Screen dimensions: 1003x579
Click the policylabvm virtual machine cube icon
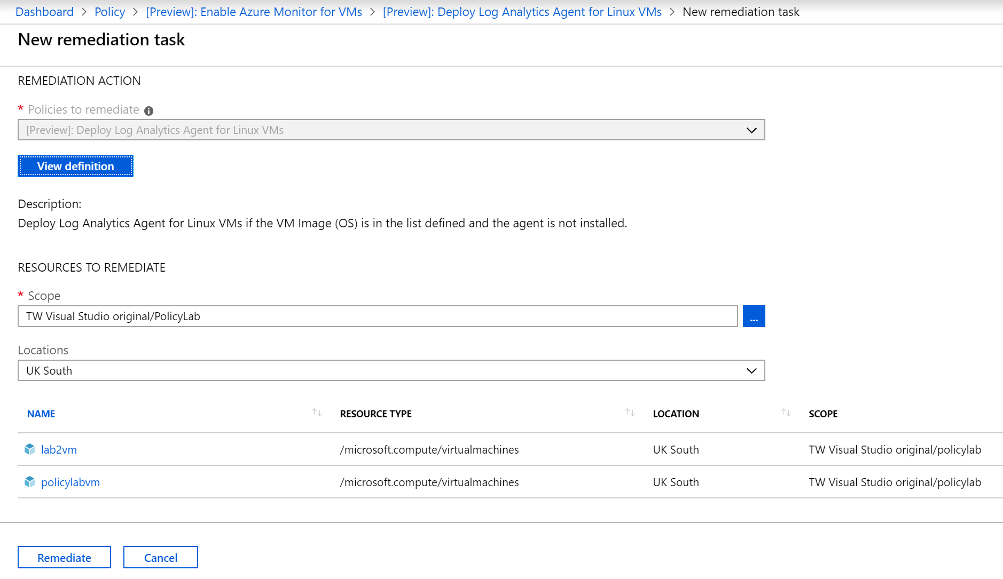[29, 482]
